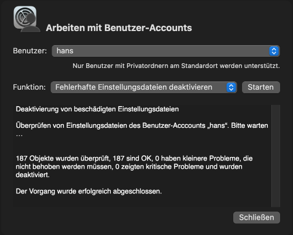
Task: Open the Benutzer dropdown showing hans
Action: tap(166, 51)
